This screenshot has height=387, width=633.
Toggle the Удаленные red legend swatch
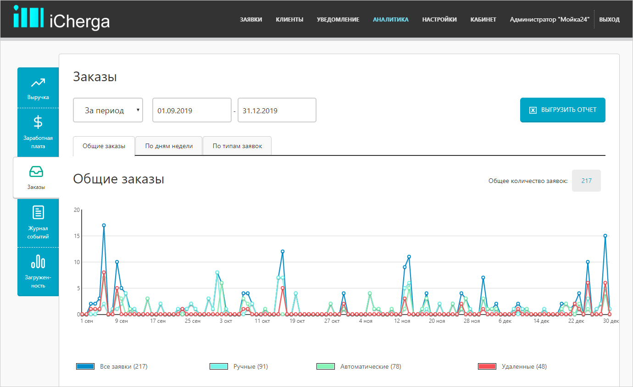point(487,366)
